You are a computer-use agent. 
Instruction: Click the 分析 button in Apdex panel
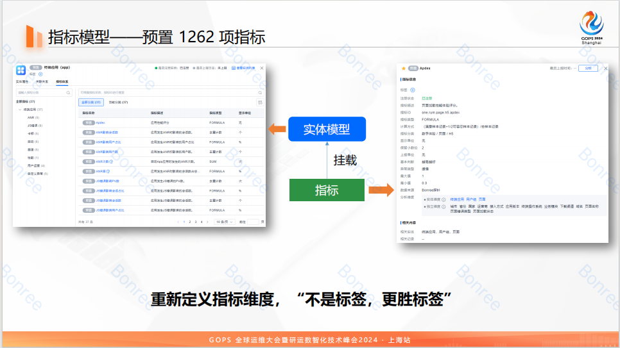589,69
